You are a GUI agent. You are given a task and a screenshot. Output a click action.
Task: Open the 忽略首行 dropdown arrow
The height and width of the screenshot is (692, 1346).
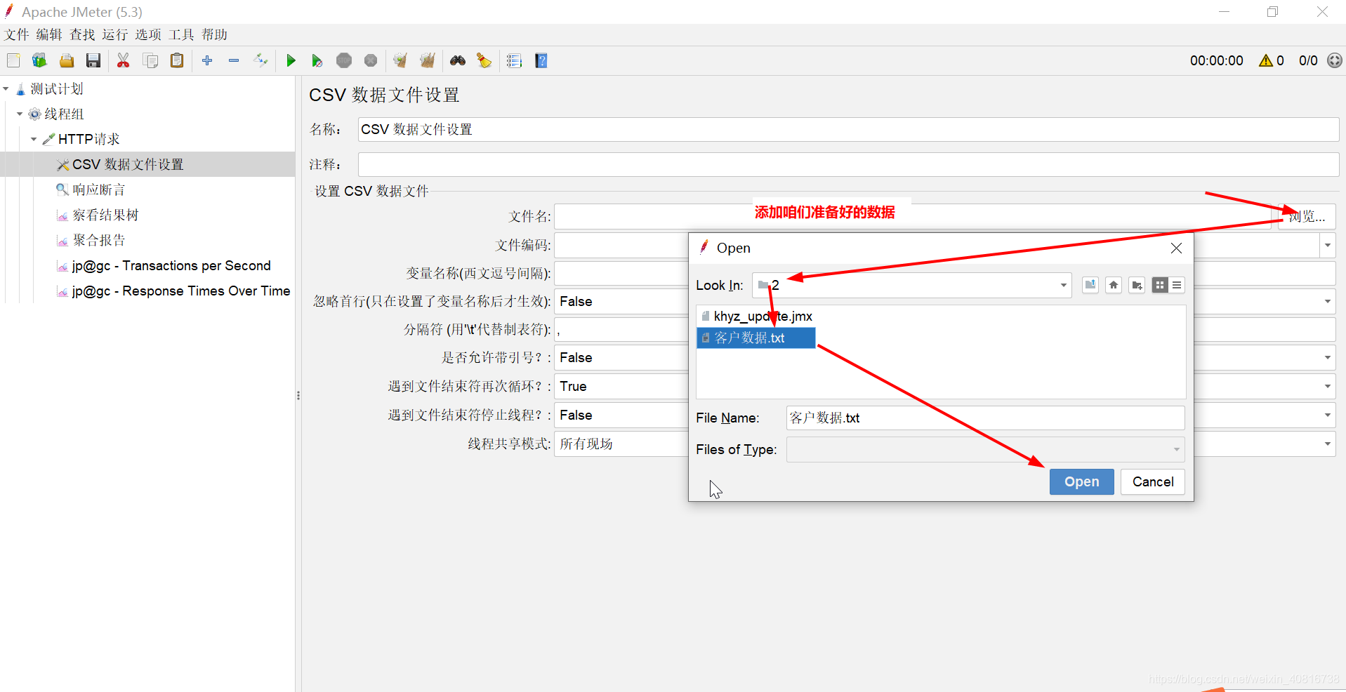click(1327, 302)
